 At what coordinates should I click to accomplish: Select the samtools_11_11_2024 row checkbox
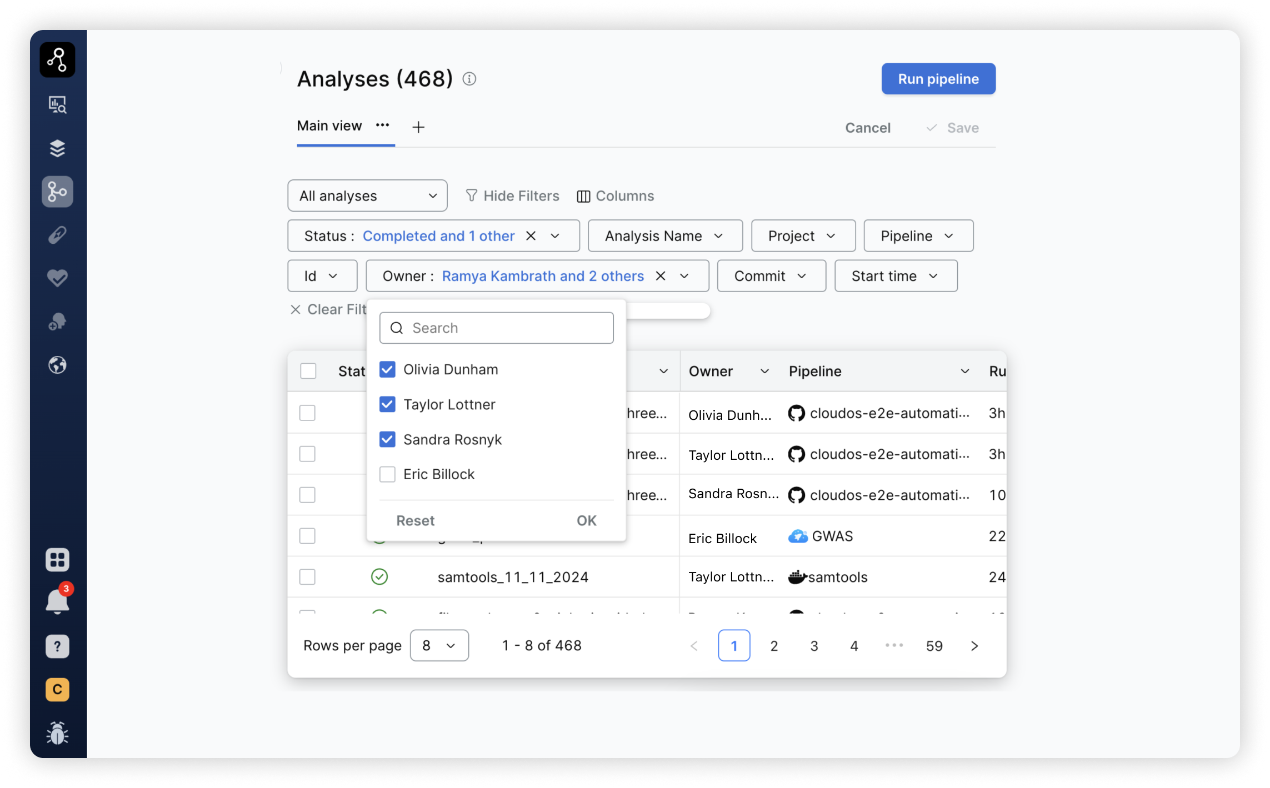click(x=307, y=577)
